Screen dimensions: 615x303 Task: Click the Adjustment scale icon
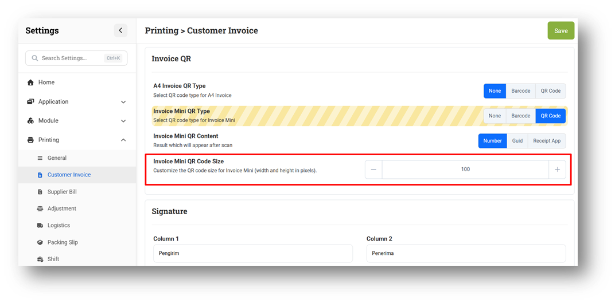pos(40,208)
